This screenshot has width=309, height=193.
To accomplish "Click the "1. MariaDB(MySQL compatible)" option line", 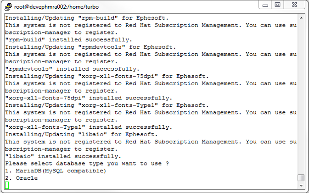I will (x=56, y=171).
